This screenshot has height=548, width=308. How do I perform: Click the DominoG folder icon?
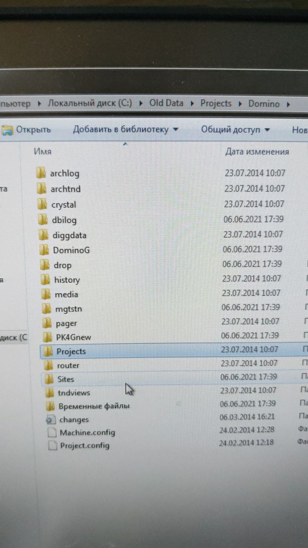point(44,250)
